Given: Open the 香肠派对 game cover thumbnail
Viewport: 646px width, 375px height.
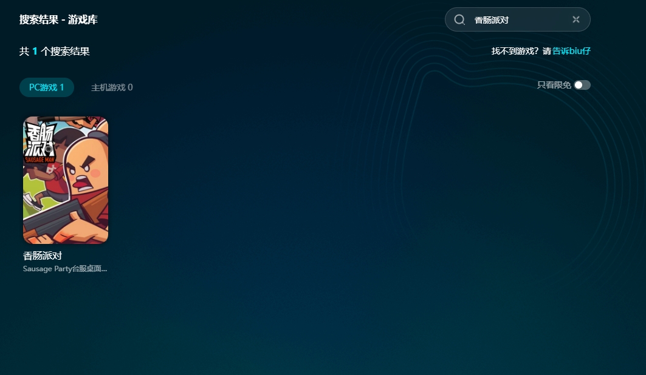Looking at the screenshot, I should pos(66,180).
